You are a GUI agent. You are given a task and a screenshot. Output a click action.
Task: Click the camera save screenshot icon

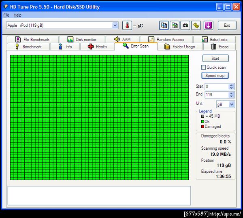click(185, 25)
